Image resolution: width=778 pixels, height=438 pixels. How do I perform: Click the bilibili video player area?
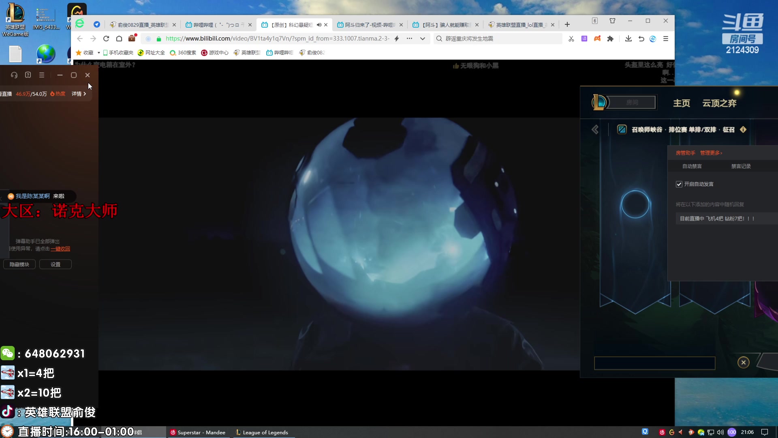339,243
